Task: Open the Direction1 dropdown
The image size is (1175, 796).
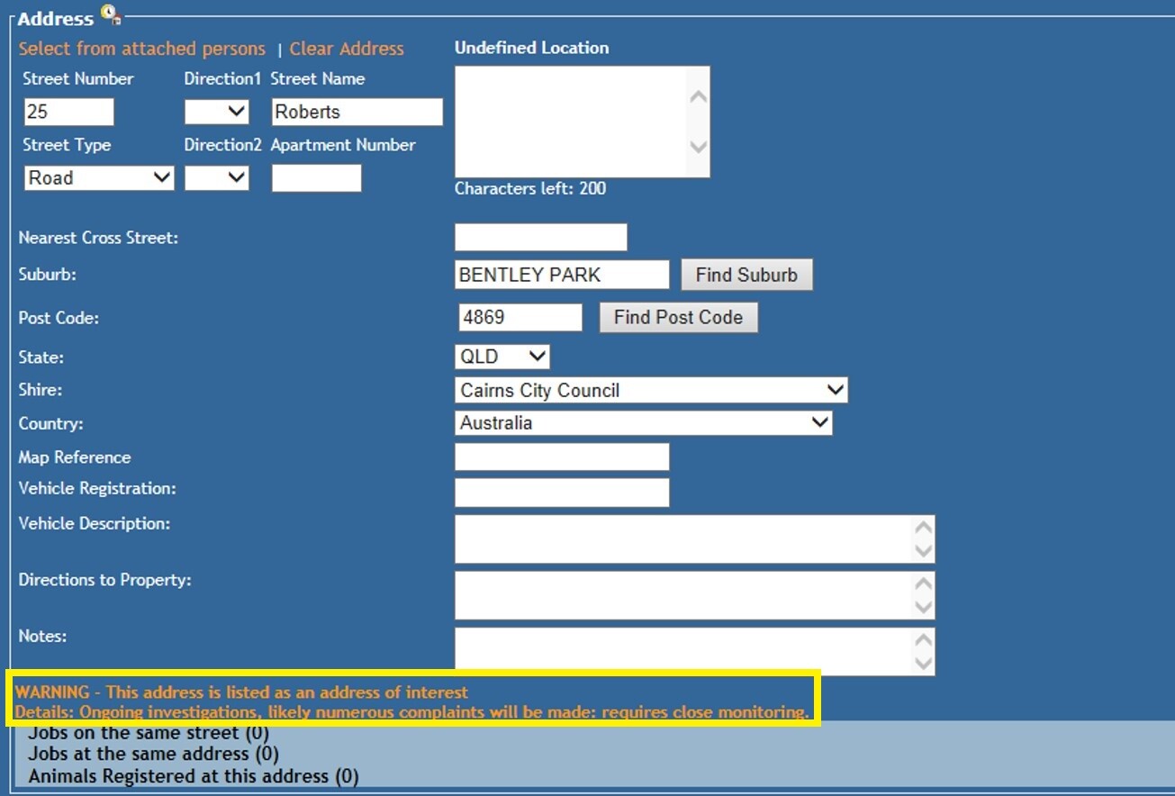Action: (217, 112)
